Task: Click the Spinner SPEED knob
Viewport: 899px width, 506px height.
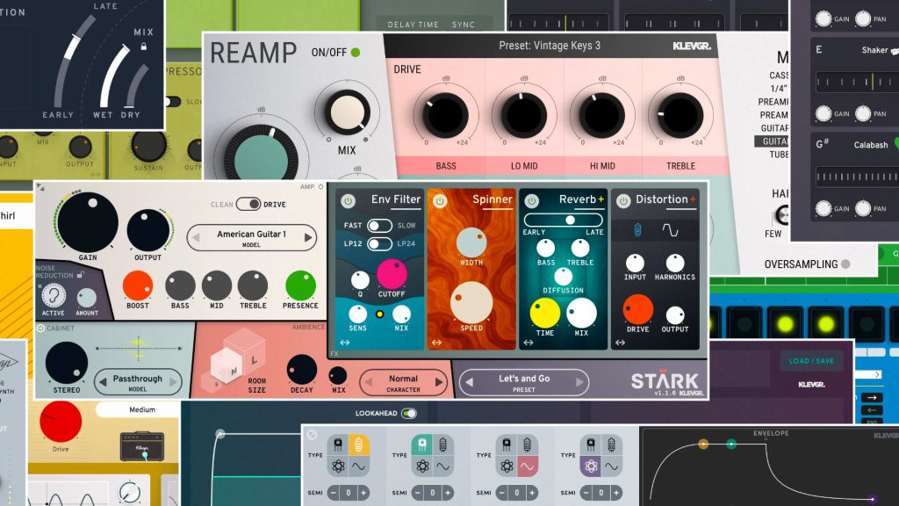Action: coord(471,302)
